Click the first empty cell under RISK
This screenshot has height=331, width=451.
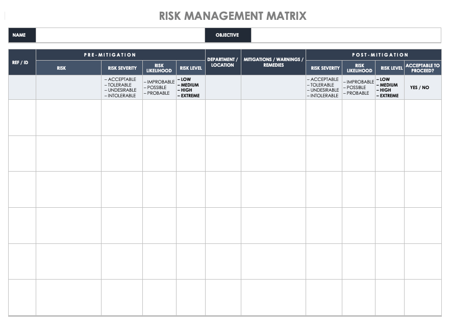[x=68, y=118]
